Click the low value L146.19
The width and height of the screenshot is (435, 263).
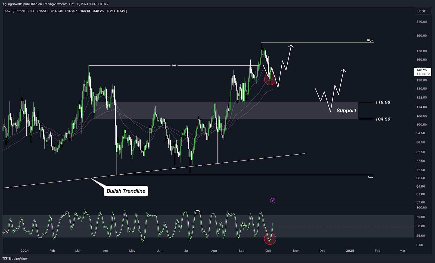pos(85,11)
